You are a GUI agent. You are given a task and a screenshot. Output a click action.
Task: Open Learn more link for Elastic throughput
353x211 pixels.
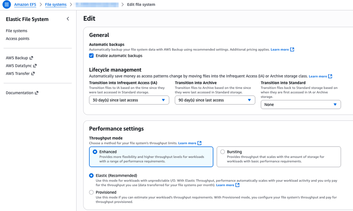225,185
